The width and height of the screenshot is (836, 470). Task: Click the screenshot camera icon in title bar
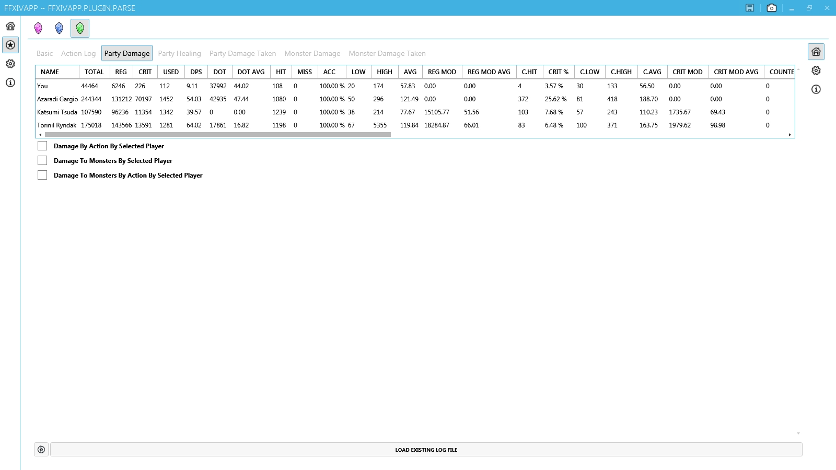[x=771, y=8]
